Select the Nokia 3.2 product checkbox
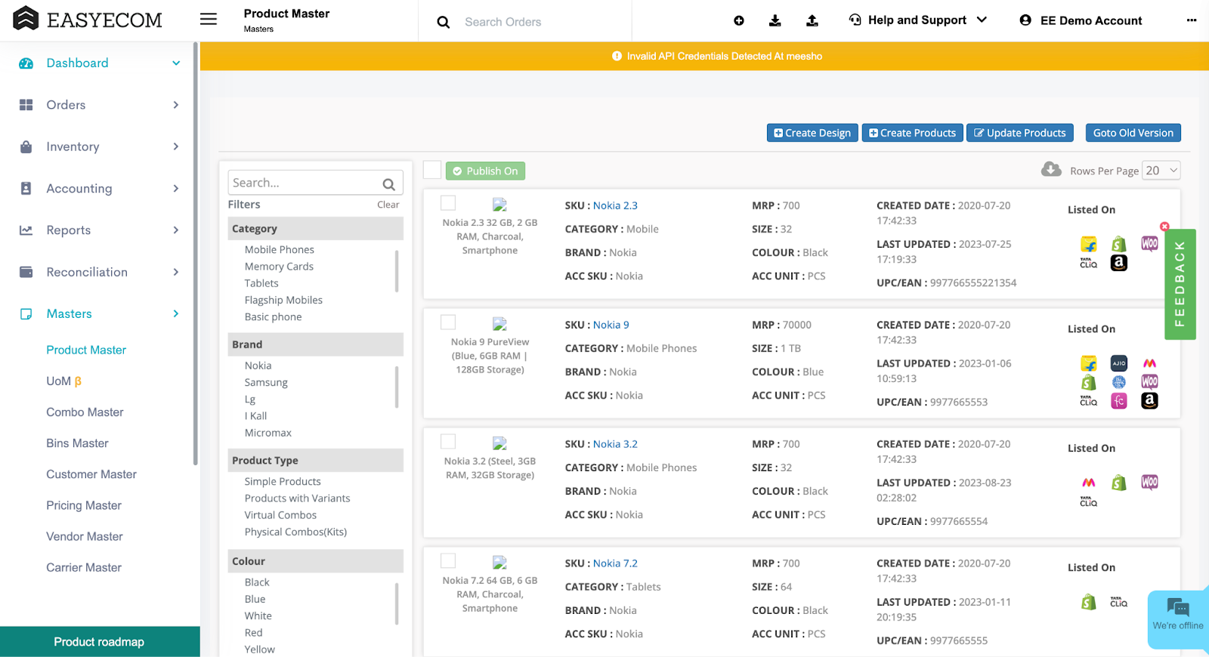The image size is (1209, 657). (448, 441)
